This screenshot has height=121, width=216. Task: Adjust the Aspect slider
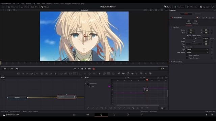click(194, 41)
